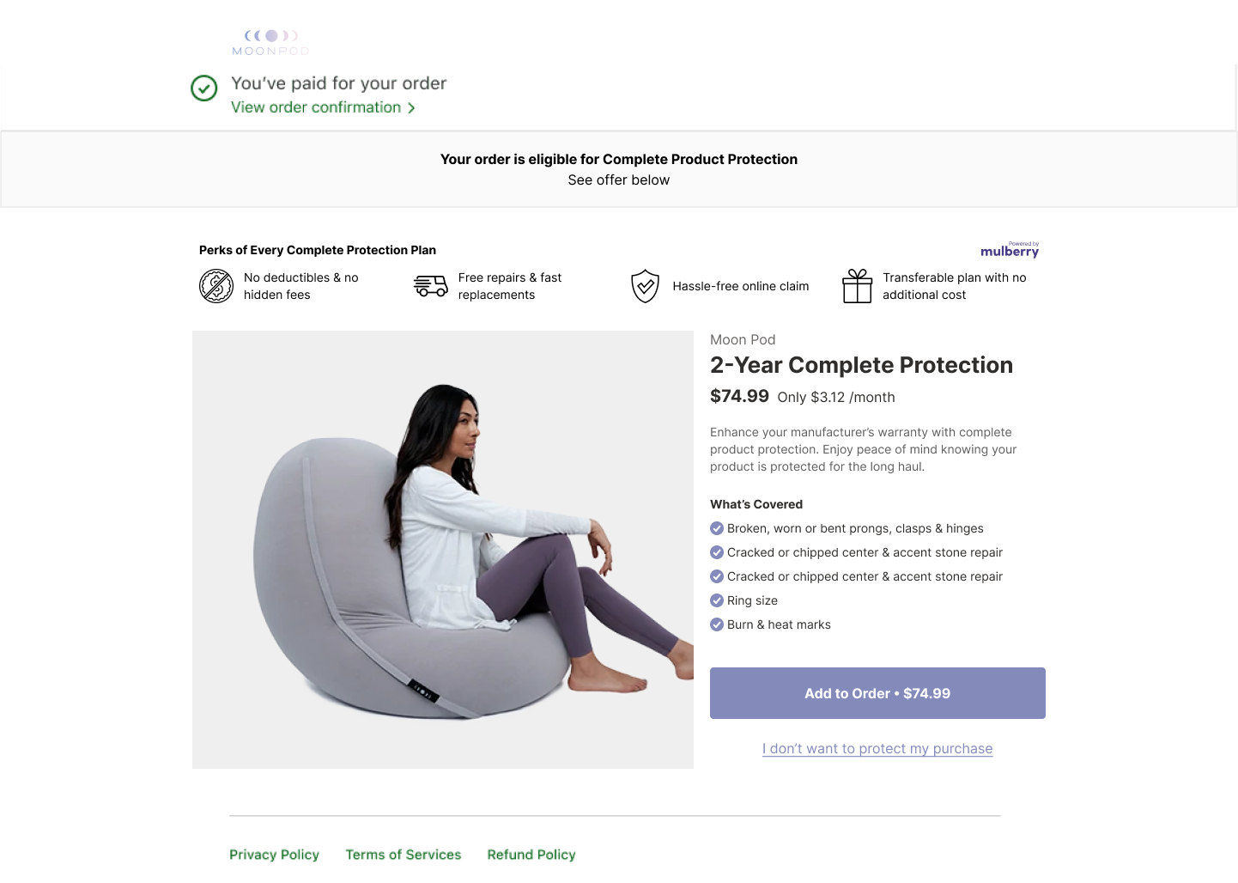Click checkmark beside Burn & heat marks
1238x883 pixels.
click(717, 624)
